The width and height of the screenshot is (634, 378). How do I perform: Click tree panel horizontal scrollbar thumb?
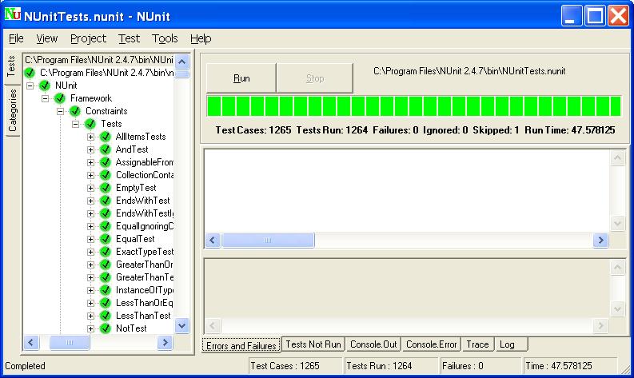(69, 343)
